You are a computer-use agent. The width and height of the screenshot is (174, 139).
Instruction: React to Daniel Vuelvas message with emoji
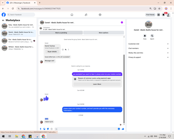[x=63, y=50]
